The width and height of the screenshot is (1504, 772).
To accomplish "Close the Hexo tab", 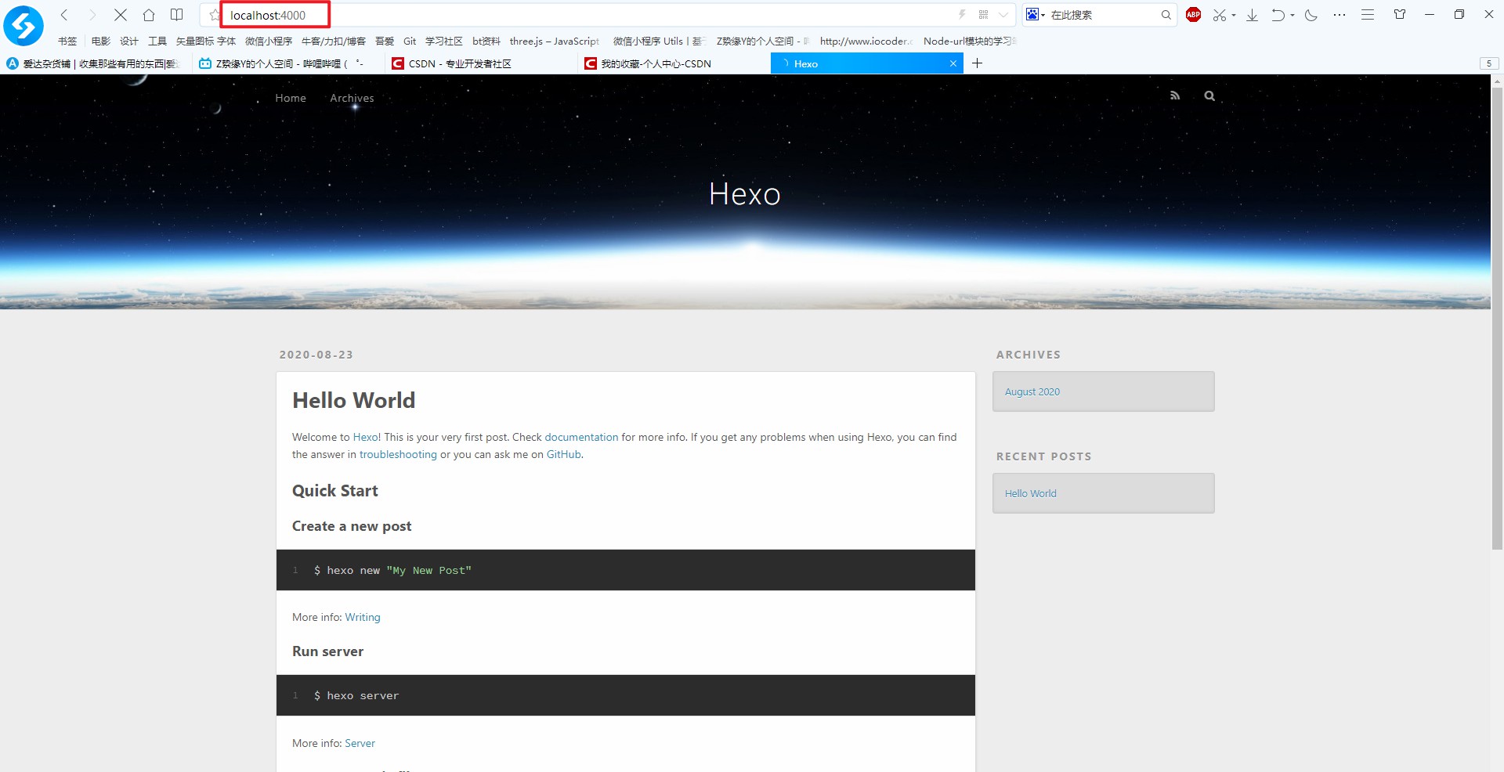I will (x=953, y=63).
